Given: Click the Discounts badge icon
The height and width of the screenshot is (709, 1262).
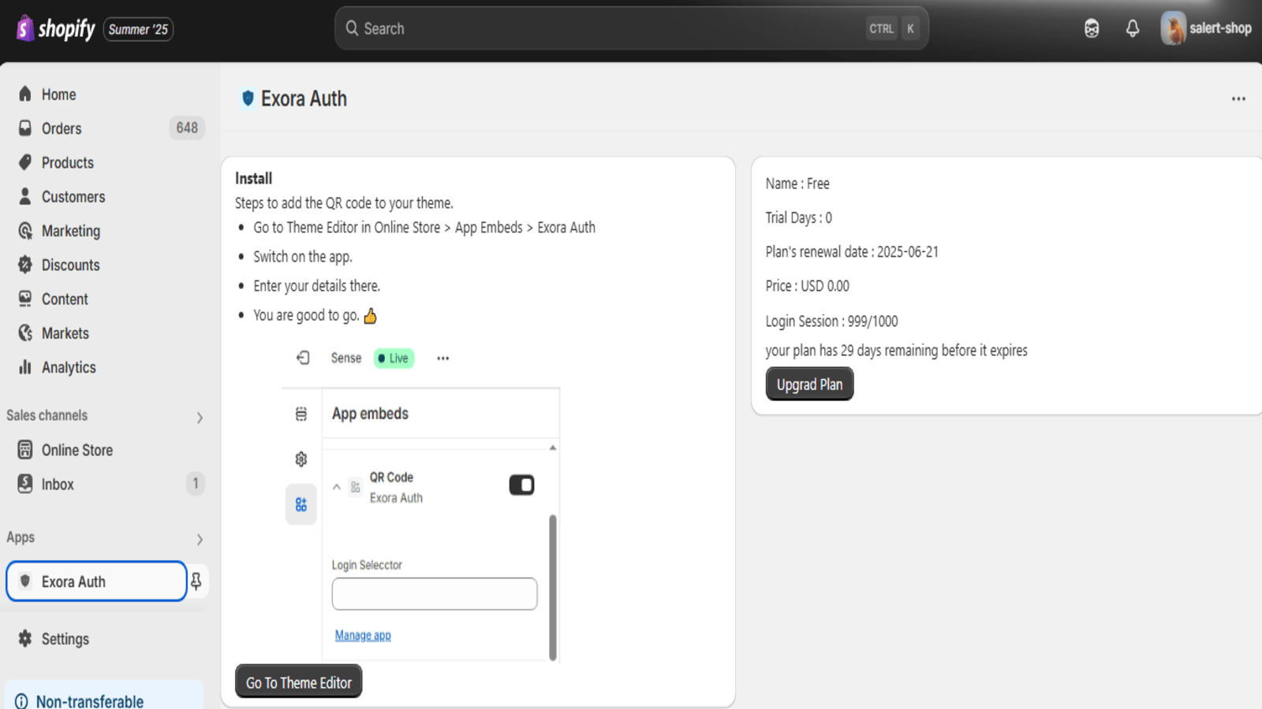Looking at the screenshot, I should coord(25,265).
